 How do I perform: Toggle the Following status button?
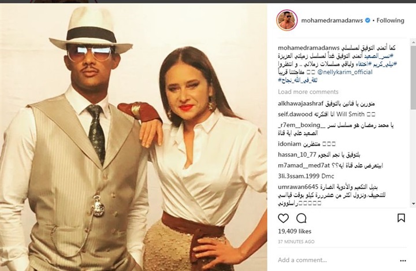390,20
